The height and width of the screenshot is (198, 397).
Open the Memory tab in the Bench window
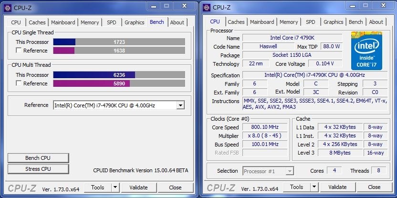pyautogui.click(x=90, y=22)
